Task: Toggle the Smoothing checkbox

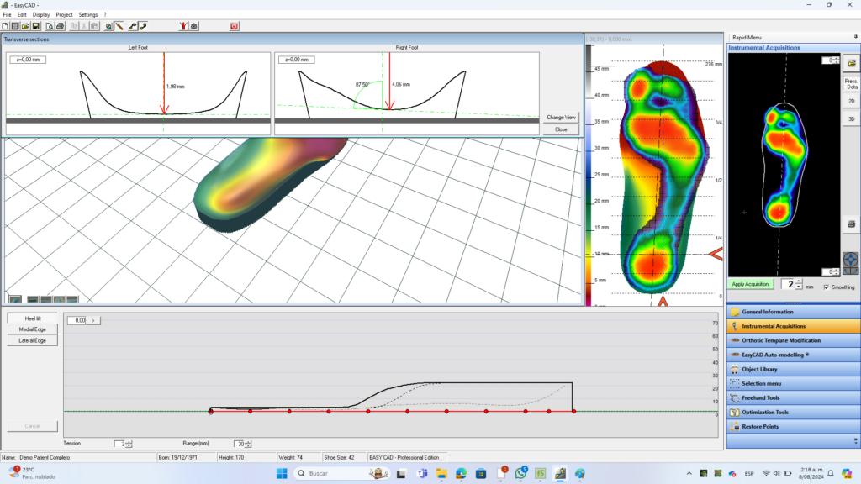Action: tap(827, 287)
